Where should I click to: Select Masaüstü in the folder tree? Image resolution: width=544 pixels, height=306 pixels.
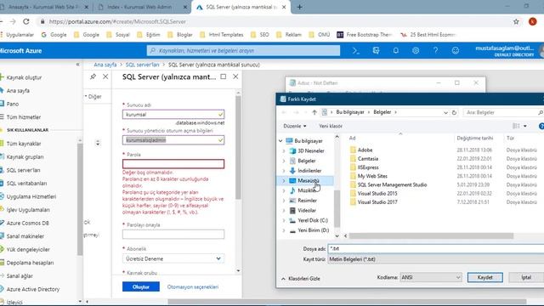(308, 180)
